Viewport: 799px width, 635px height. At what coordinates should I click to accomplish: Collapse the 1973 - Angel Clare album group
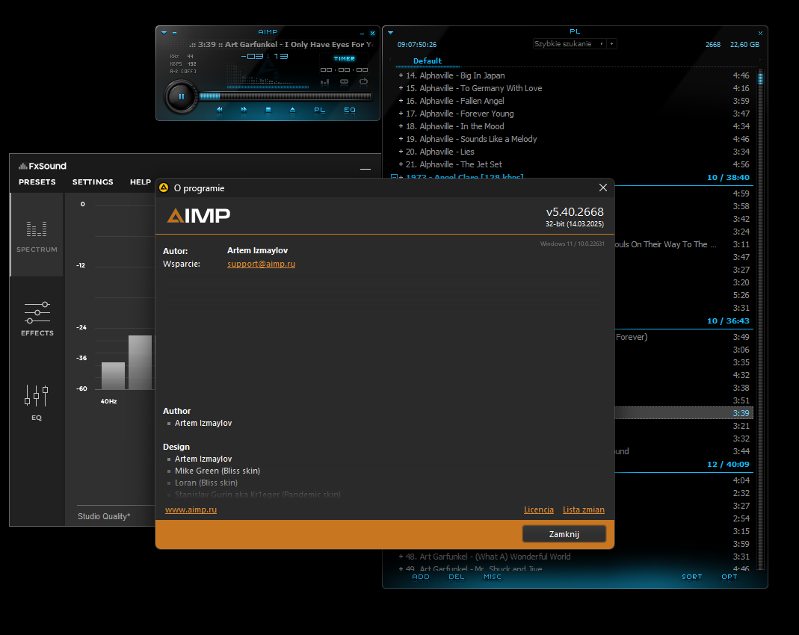coord(394,177)
